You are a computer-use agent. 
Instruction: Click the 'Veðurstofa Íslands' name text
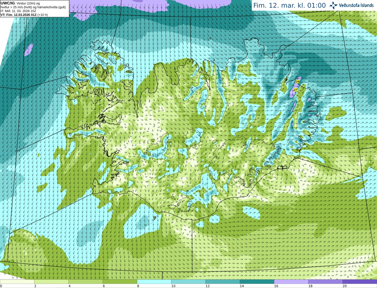click(356, 5)
